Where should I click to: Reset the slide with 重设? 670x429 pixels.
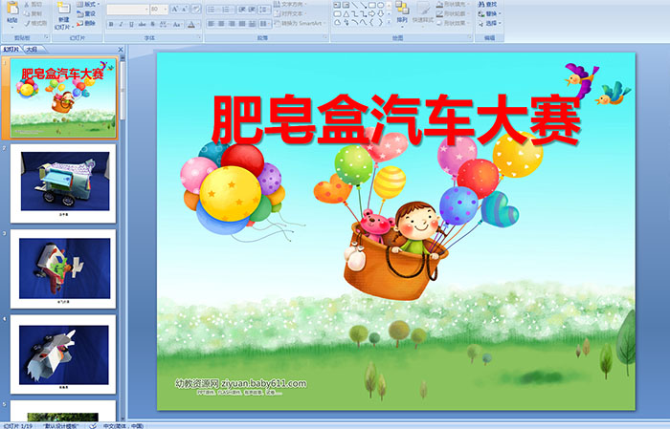point(85,13)
